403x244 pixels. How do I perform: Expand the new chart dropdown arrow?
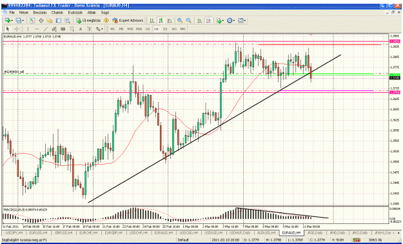pos(12,21)
